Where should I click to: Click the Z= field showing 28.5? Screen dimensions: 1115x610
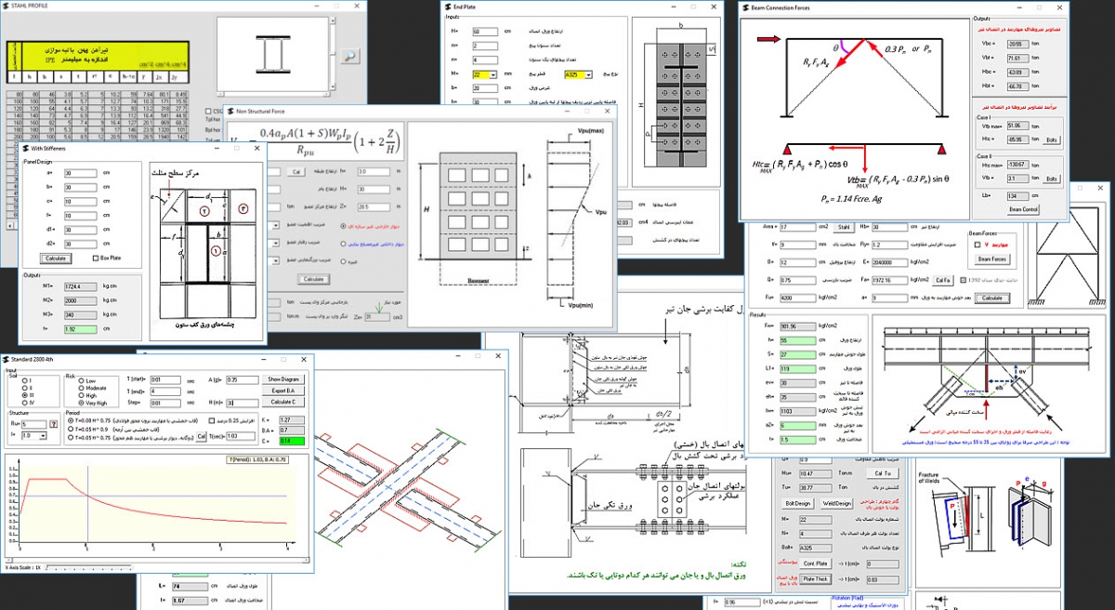click(374, 206)
